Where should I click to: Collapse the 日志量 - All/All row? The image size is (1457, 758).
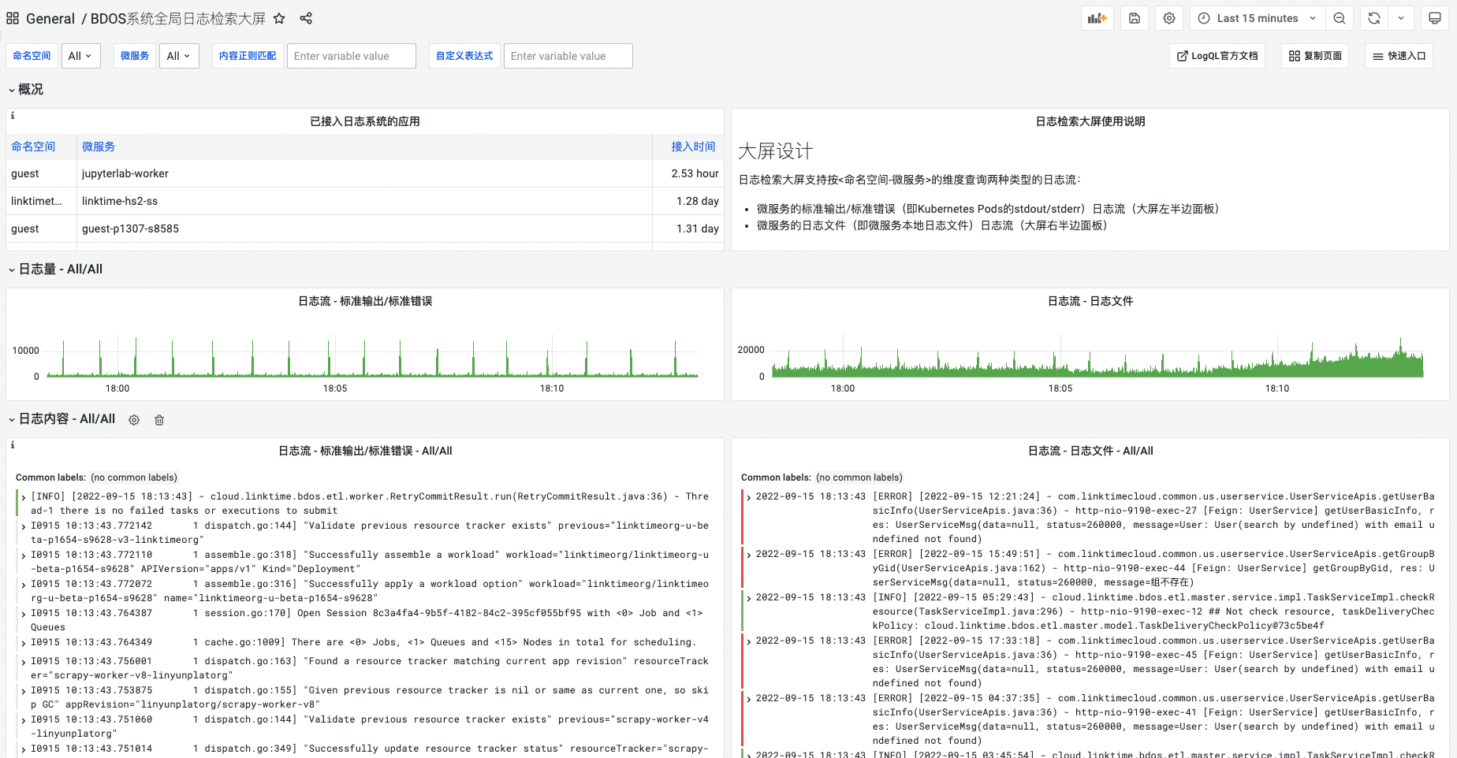pos(55,269)
